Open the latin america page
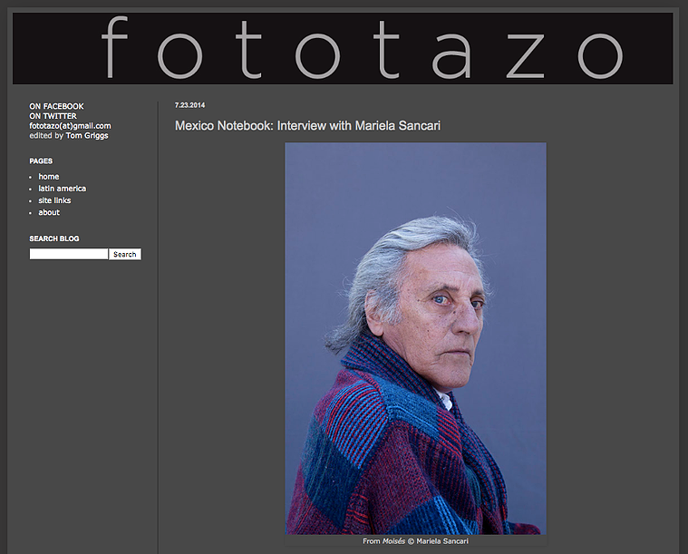This screenshot has width=688, height=554. [63, 189]
